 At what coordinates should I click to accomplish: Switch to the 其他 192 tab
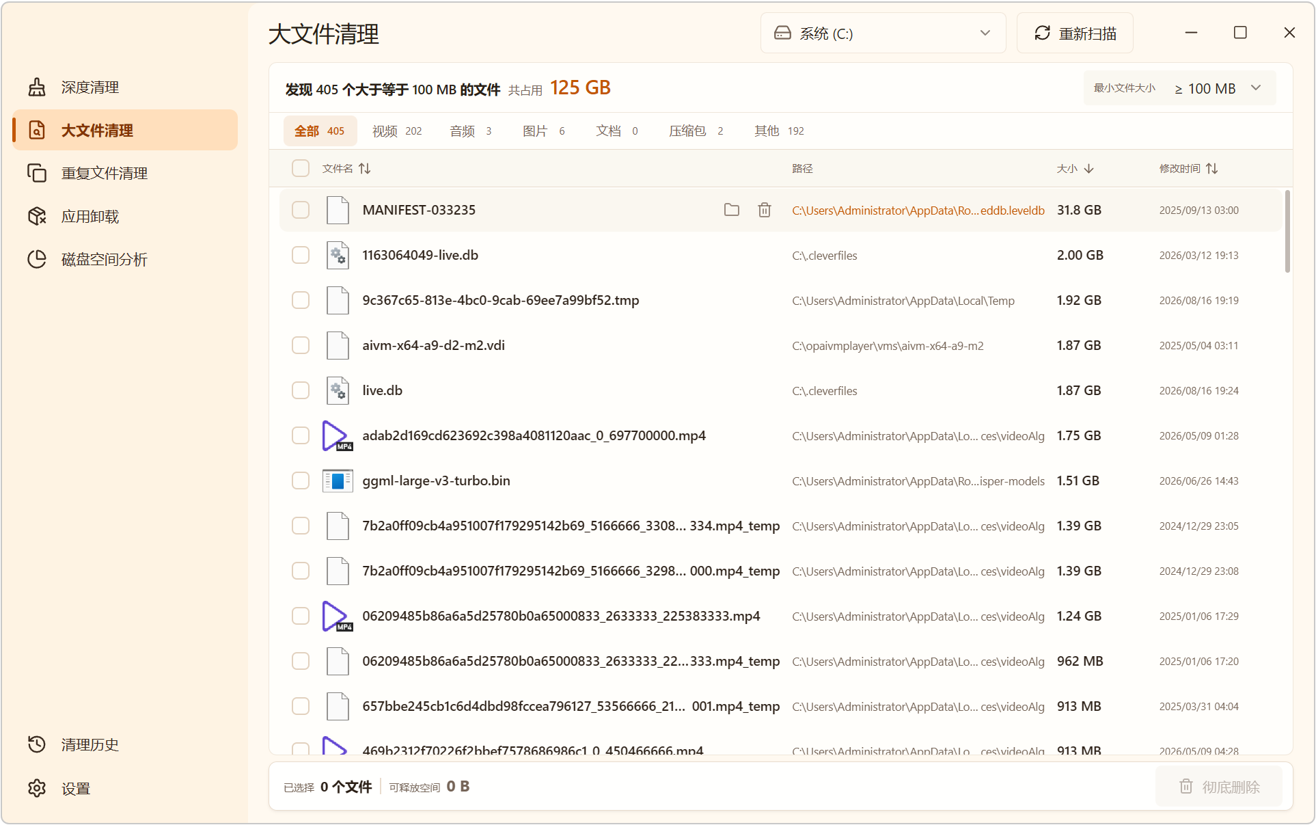(x=779, y=131)
